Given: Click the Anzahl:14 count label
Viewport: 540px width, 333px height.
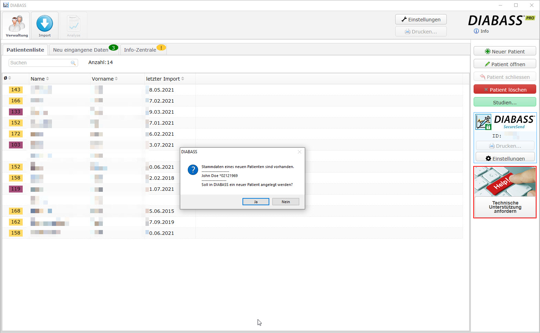Looking at the screenshot, I should click(100, 62).
